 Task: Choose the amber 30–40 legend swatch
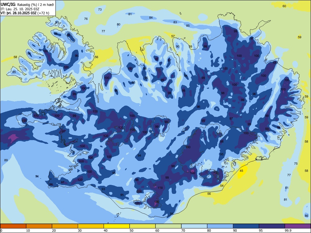(x=91, y=226)
